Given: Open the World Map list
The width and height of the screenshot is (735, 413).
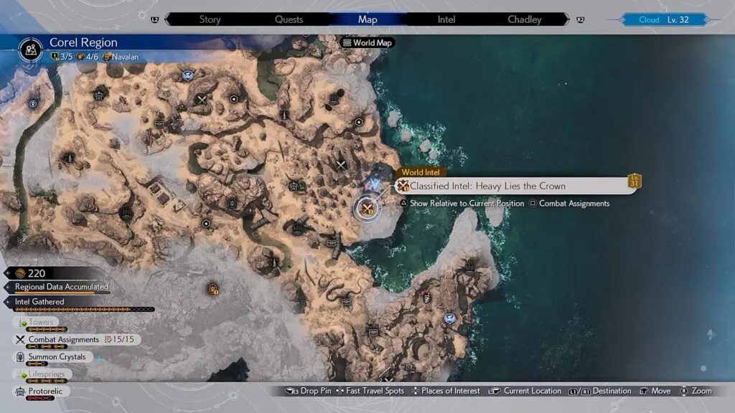Looking at the screenshot, I should [368, 43].
